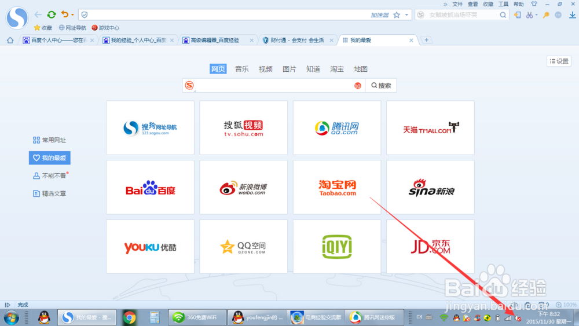Select the 知道 search category

(x=313, y=69)
